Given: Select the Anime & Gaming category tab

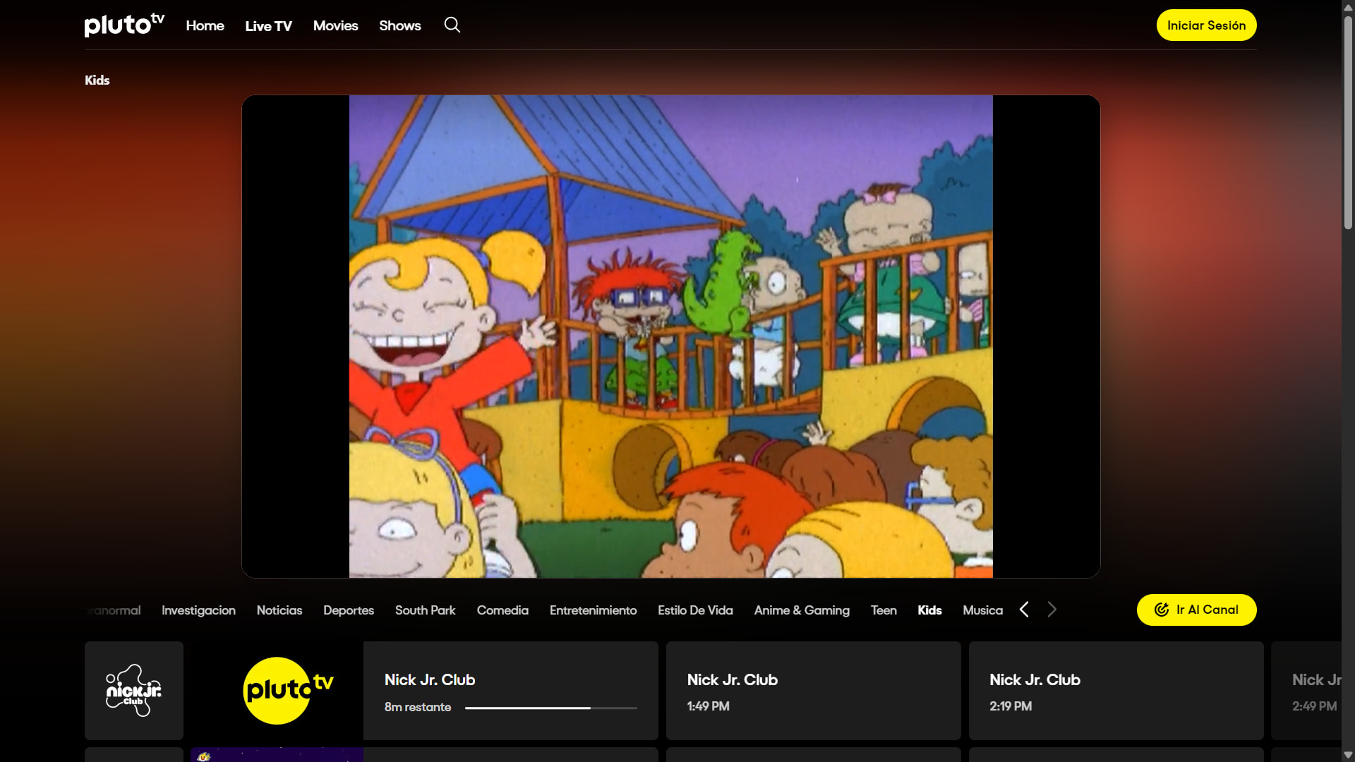Looking at the screenshot, I should tap(802, 610).
